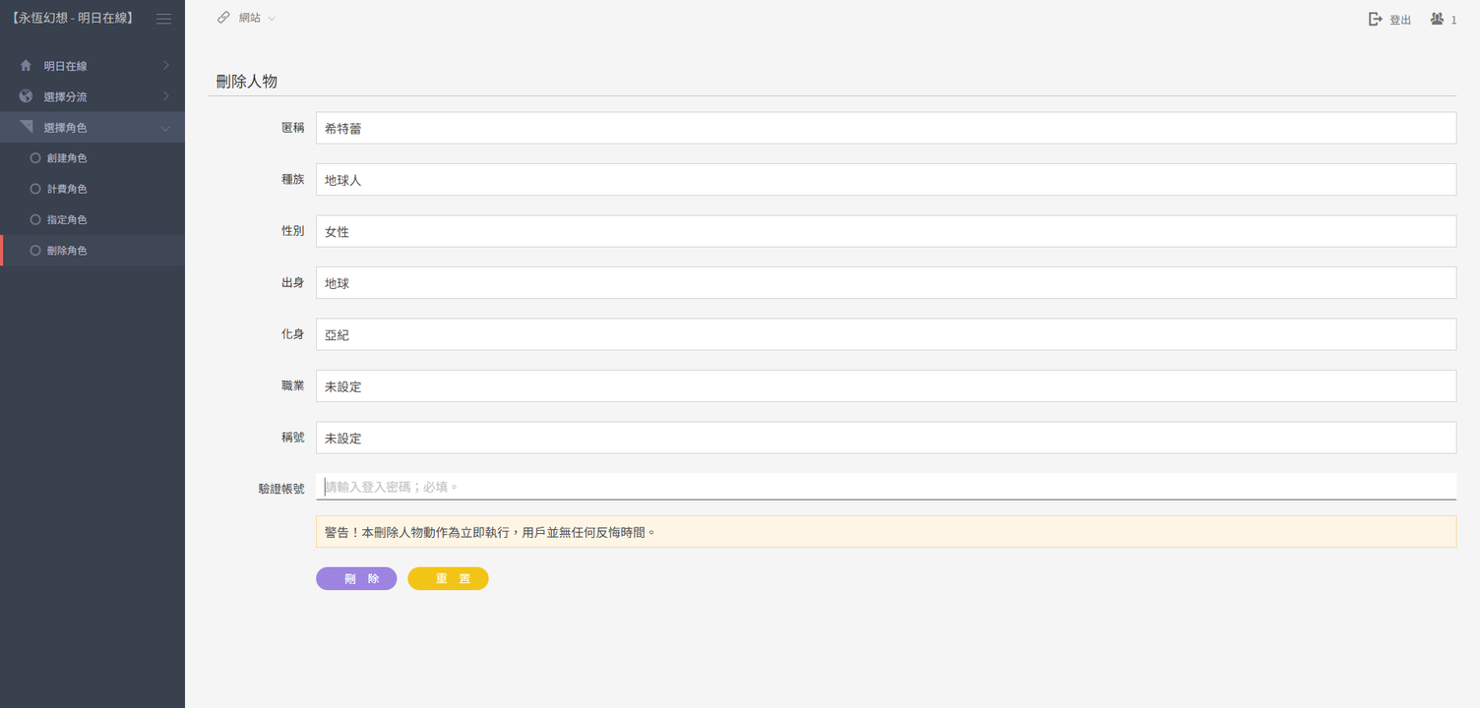Click the 【永恆幻想 - 明日在線】 site title
Screen dimensions: 1480x708
(x=74, y=19)
